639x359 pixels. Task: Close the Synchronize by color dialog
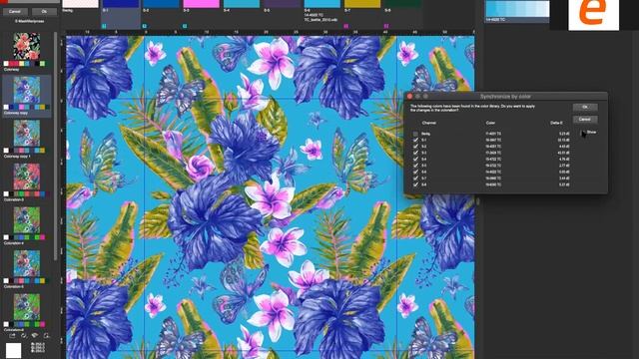point(410,97)
